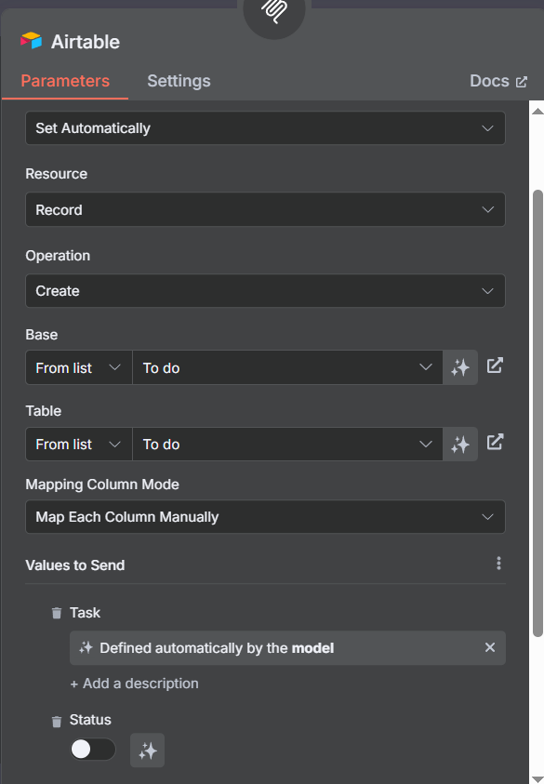Change Base mode From list dropdown
The height and width of the screenshot is (784, 544).
click(x=79, y=368)
